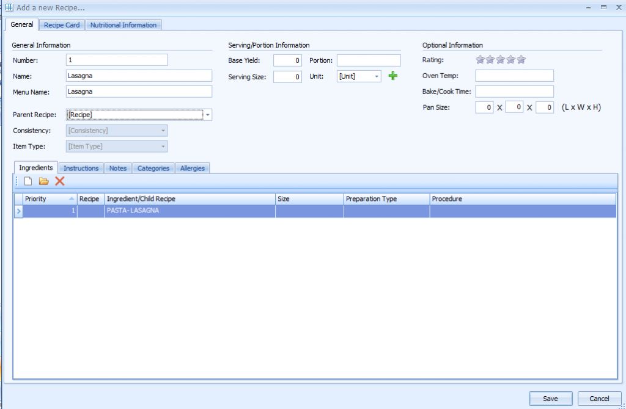
Task: Set rating to one star
Action: pyautogui.click(x=481, y=60)
